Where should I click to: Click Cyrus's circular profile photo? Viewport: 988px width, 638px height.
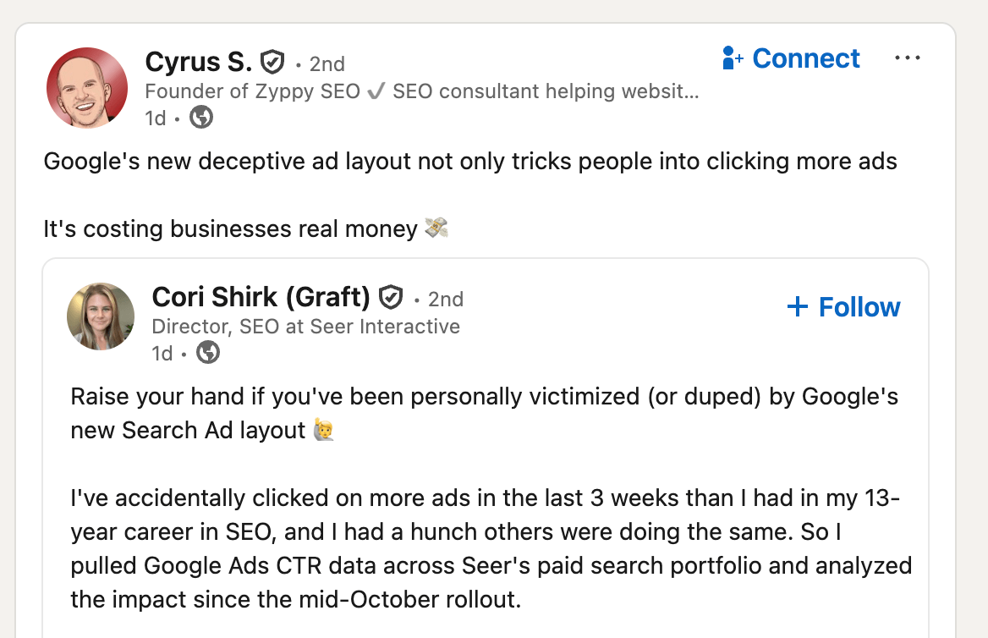click(x=86, y=87)
